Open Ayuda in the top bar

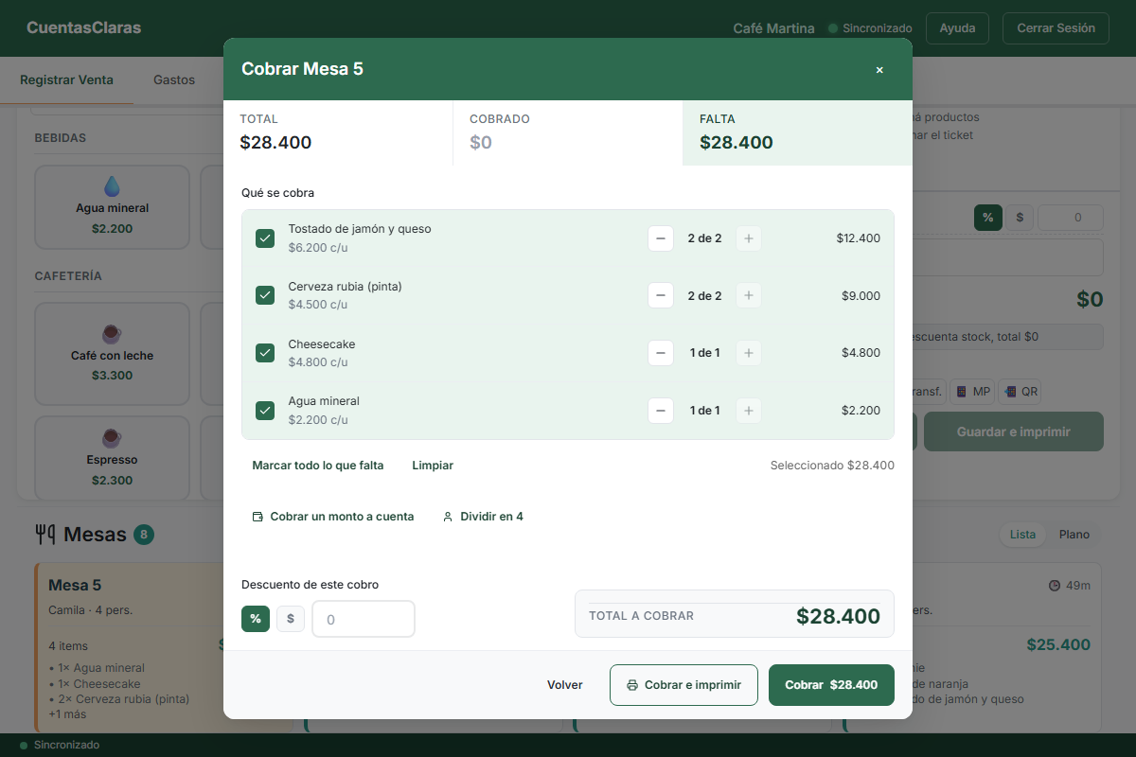957,28
